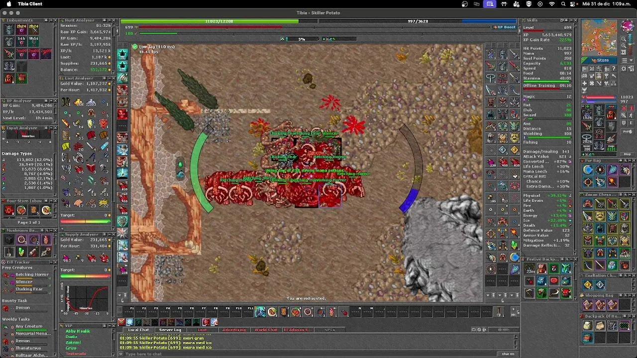Toggle the shield defensive stance icon
Viewport: 637px width, 358px height.
[x=624, y=123]
